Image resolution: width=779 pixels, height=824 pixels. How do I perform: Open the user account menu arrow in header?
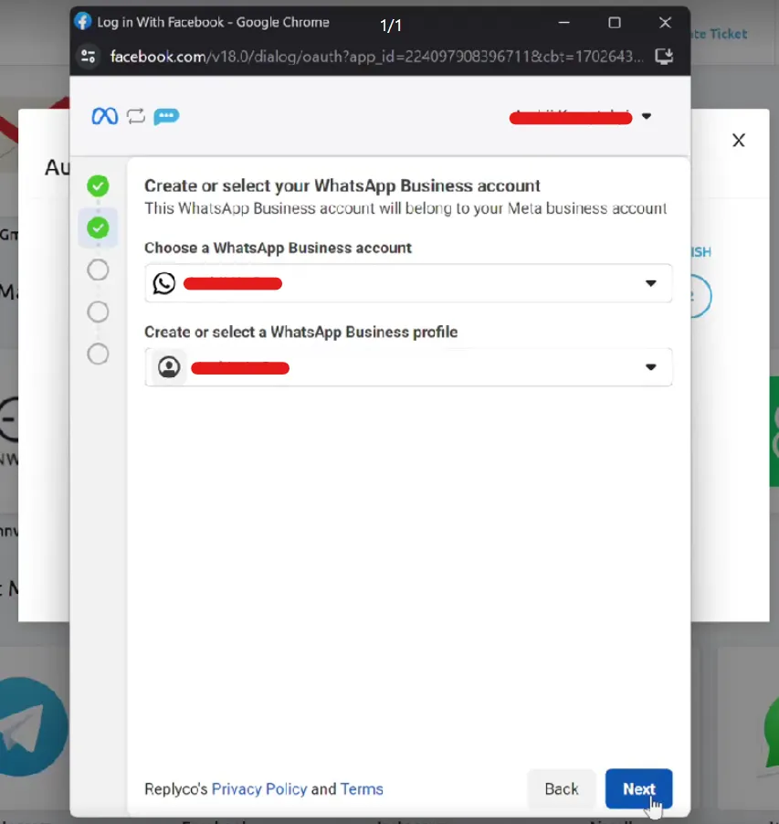click(646, 116)
